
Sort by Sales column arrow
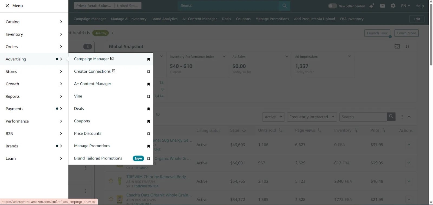click(244, 130)
